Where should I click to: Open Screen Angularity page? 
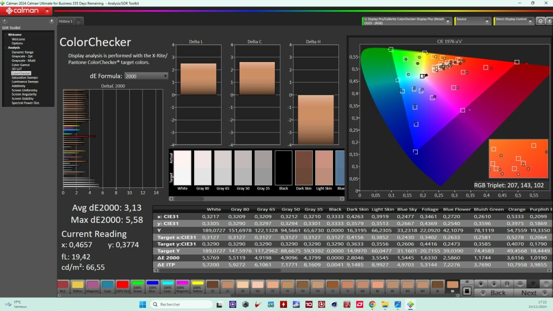[x=24, y=94]
